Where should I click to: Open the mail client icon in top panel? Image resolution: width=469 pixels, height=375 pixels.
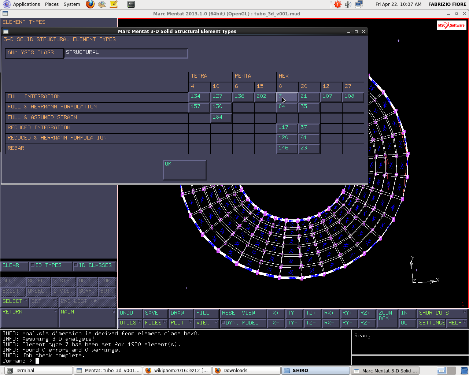pyautogui.click(x=102, y=4)
